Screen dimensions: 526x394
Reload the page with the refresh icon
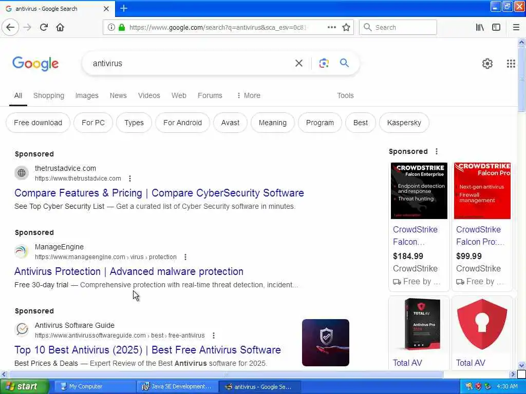(x=44, y=27)
